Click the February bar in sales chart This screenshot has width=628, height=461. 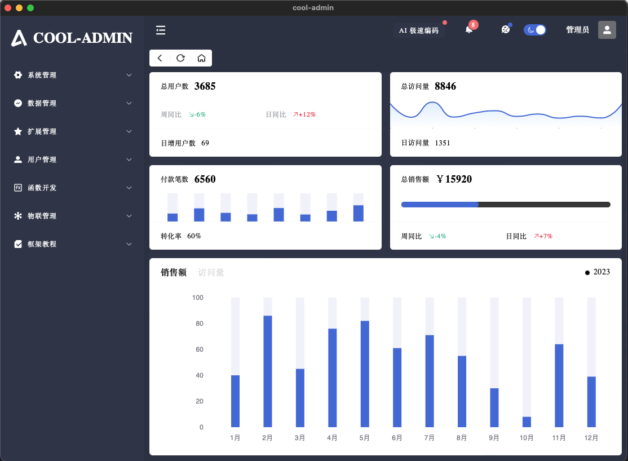[268, 371]
